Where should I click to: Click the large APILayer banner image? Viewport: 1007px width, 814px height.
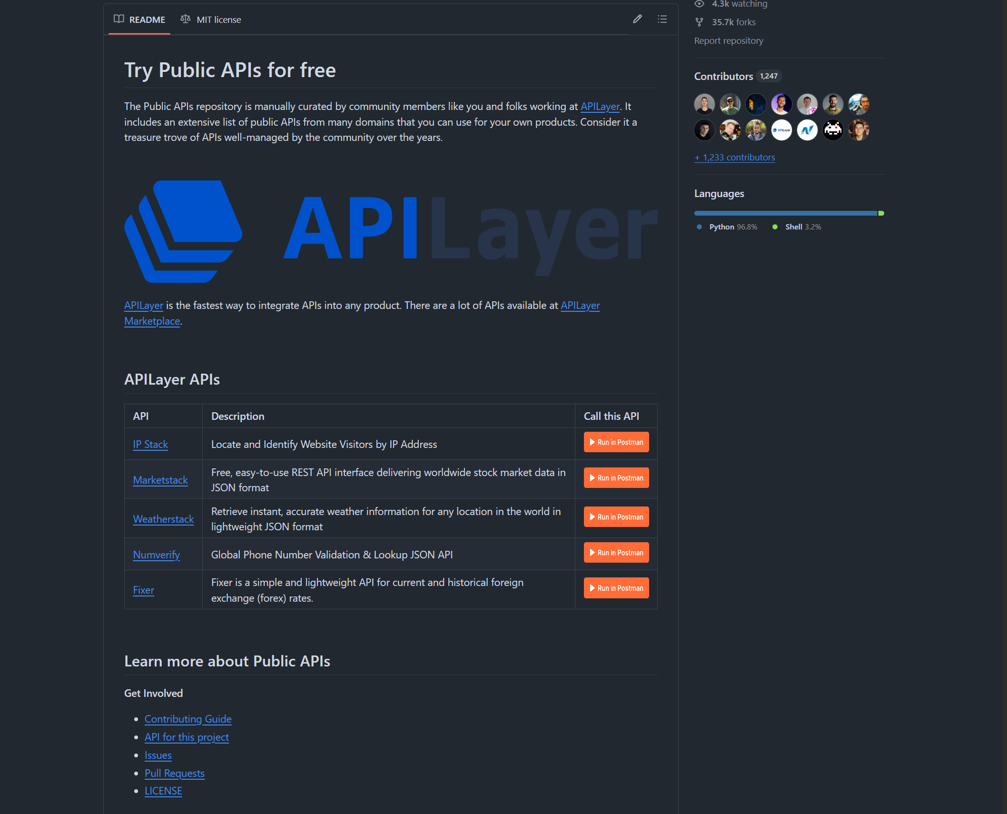coord(391,231)
